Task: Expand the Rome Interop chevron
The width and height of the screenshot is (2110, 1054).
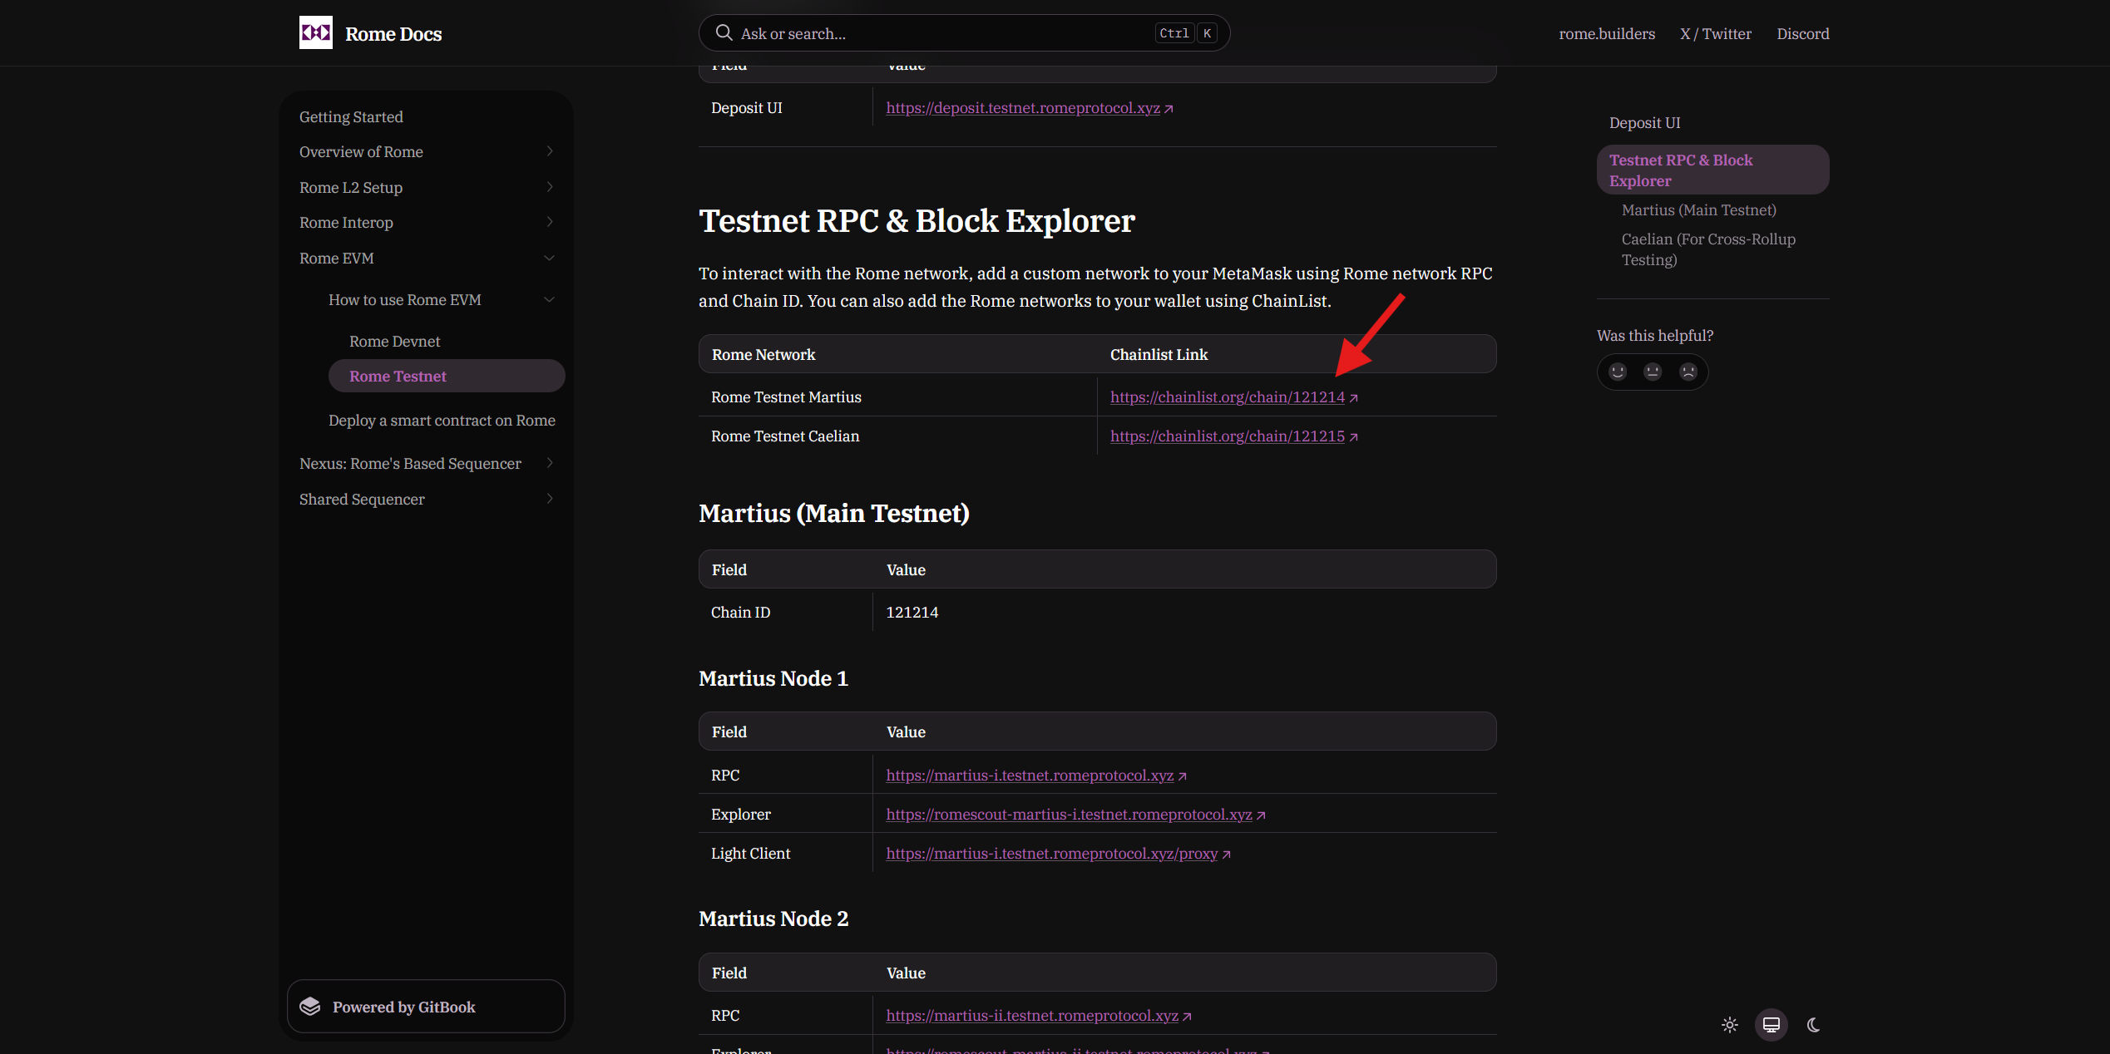Action: pyautogui.click(x=549, y=222)
